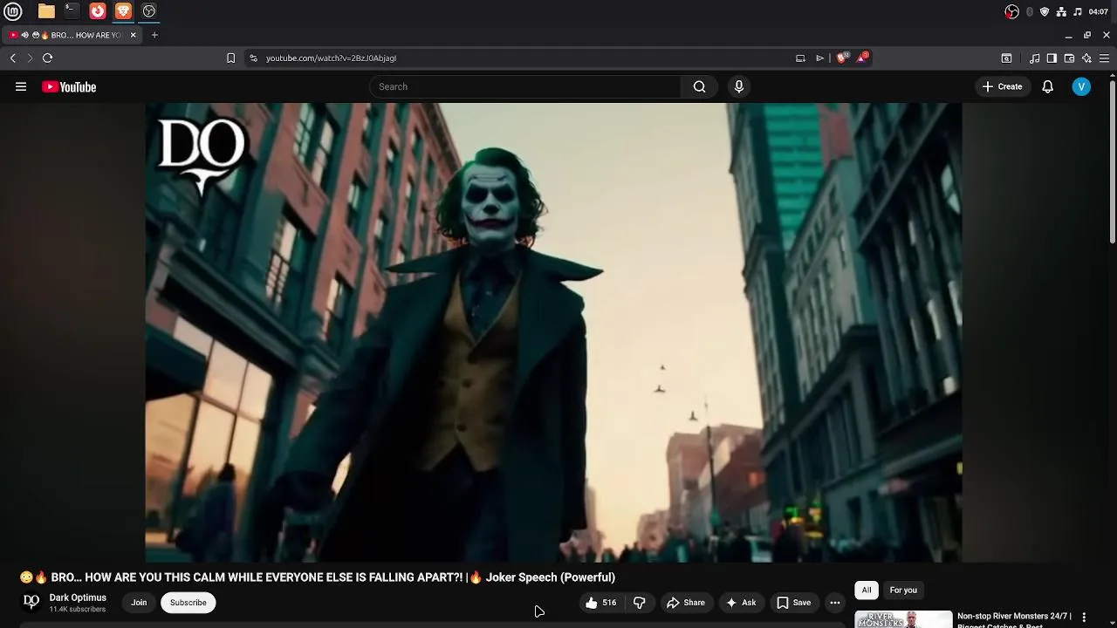Viewport: 1117px width, 628px height.
Task: Open the cast/install screen icon in address bar
Action: tap(800, 58)
